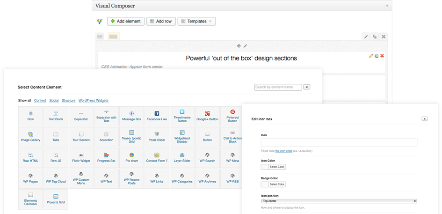
Task: Edit the heading element with the orange pencil
Action: pos(371,56)
